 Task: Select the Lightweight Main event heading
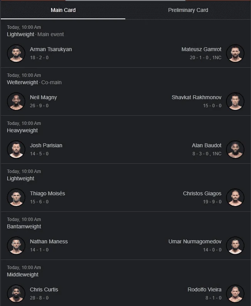click(35, 34)
